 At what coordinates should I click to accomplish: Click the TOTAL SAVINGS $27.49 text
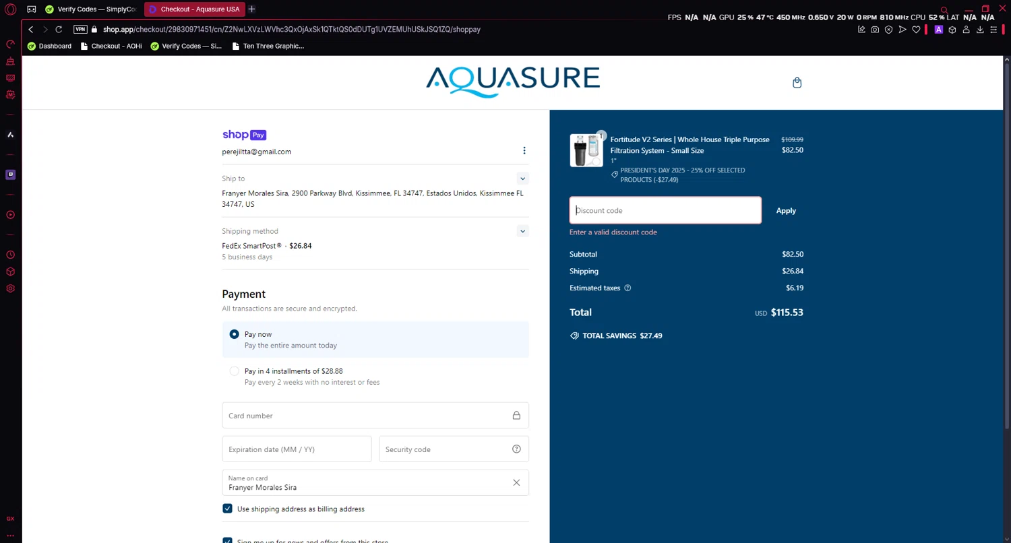point(622,336)
